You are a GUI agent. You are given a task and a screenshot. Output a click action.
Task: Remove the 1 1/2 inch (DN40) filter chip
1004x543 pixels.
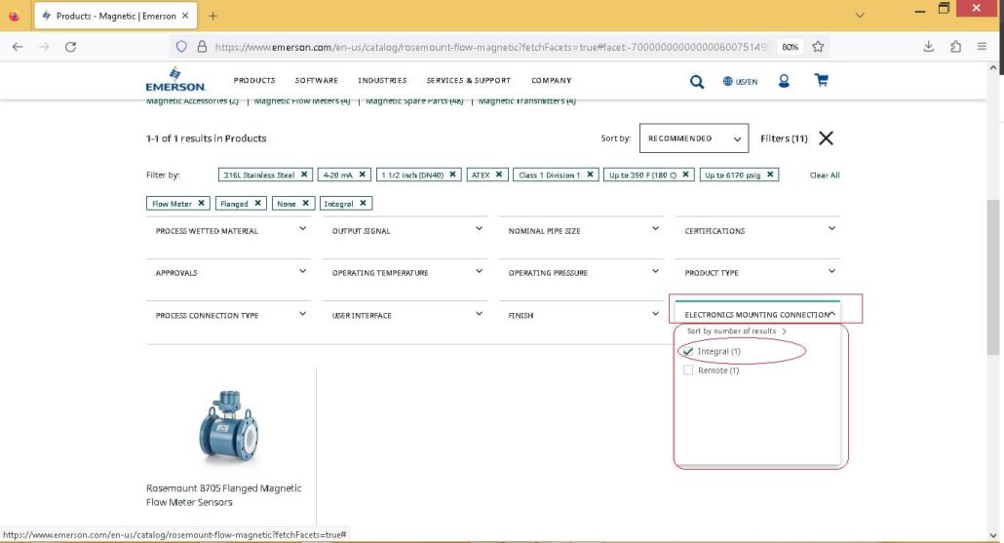click(452, 175)
